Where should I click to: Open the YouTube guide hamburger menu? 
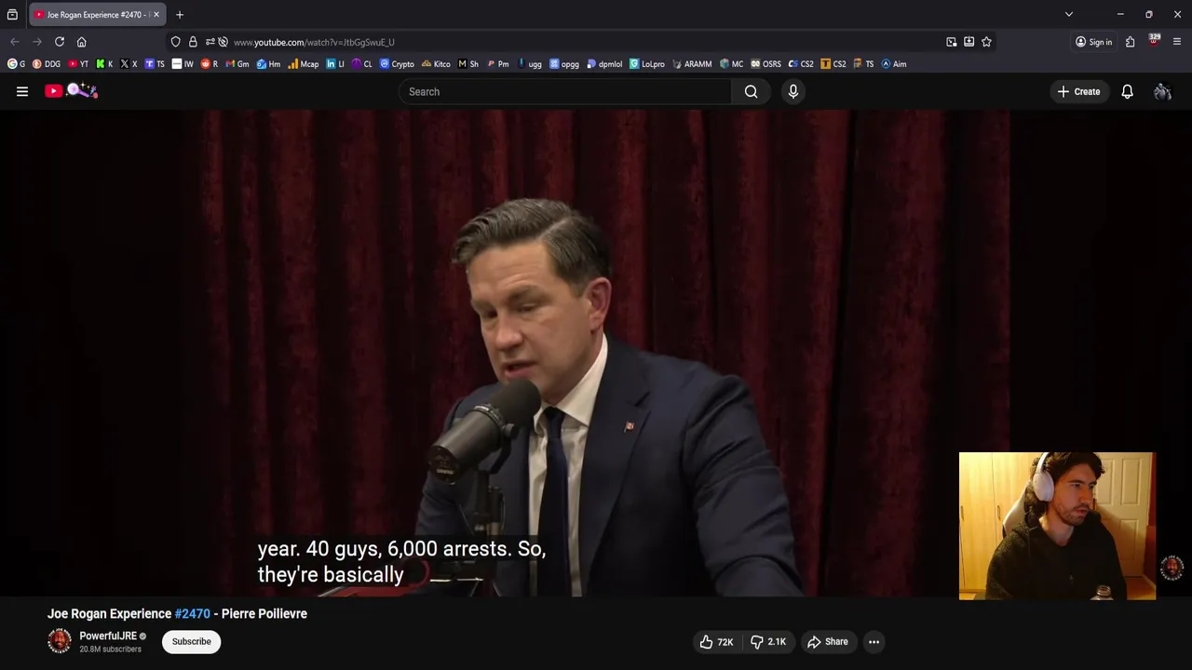[x=22, y=91]
